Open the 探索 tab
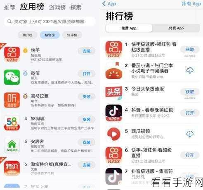The height and width of the screenshot is (190, 203). [76, 7]
